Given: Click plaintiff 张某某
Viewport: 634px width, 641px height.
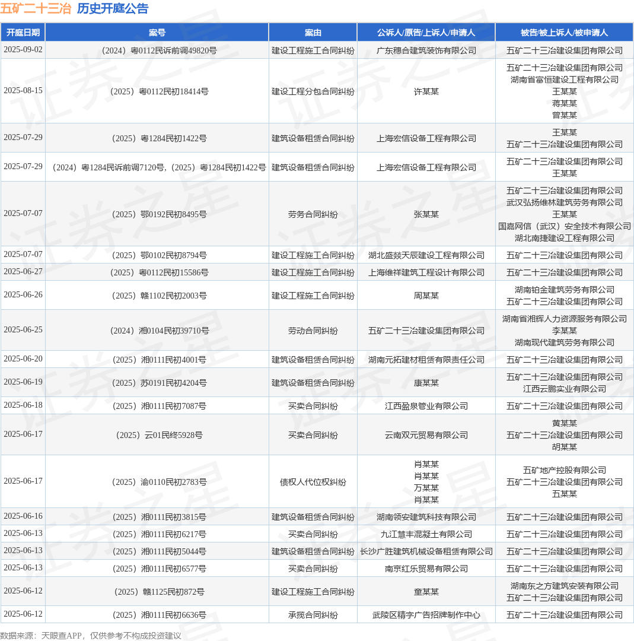Looking at the screenshot, I should (x=426, y=214).
